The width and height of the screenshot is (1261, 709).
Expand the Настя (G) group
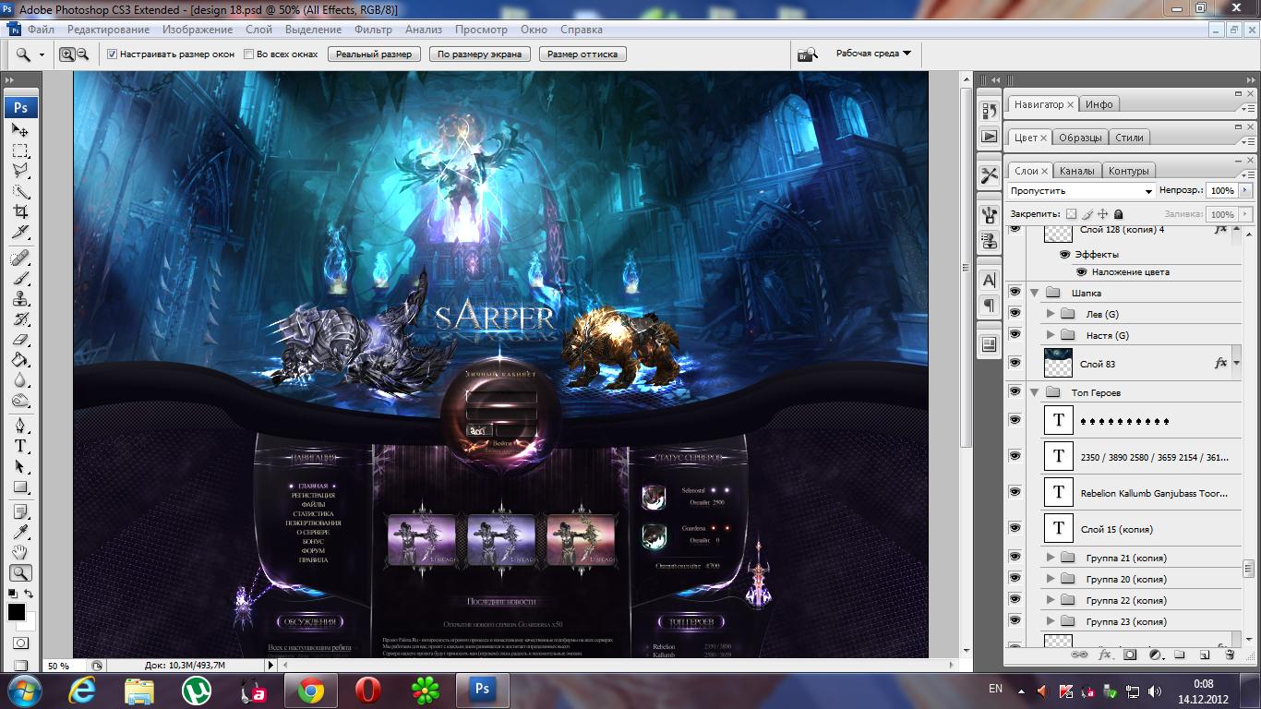[1051, 335]
